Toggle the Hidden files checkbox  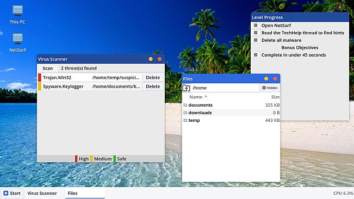pyautogui.click(x=270, y=88)
